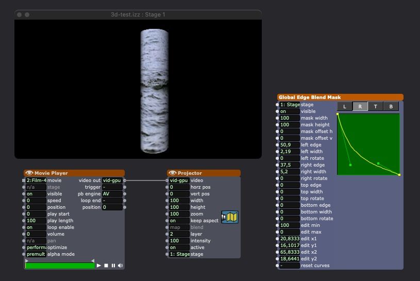Viewport: 420px width, 281px height.
Task: Select the B edge tab
Action: (x=391, y=107)
